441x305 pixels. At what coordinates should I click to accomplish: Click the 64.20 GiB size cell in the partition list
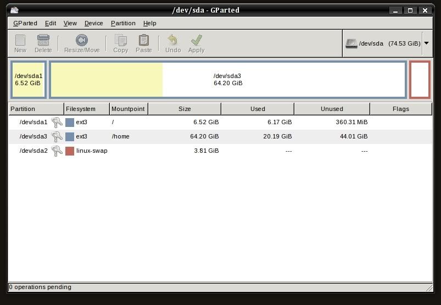(204, 136)
